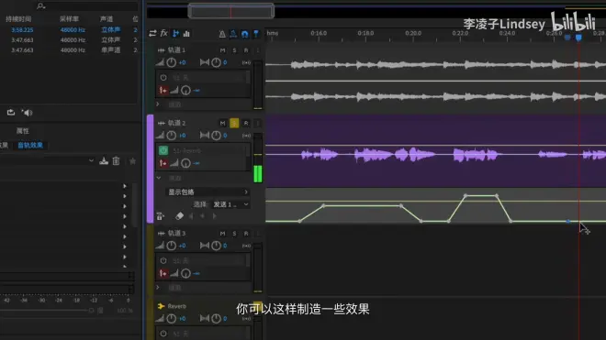The height and width of the screenshot is (340, 606).
Task: Toggle the global clip stretching icon in the toolbar
Action: [233, 34]
